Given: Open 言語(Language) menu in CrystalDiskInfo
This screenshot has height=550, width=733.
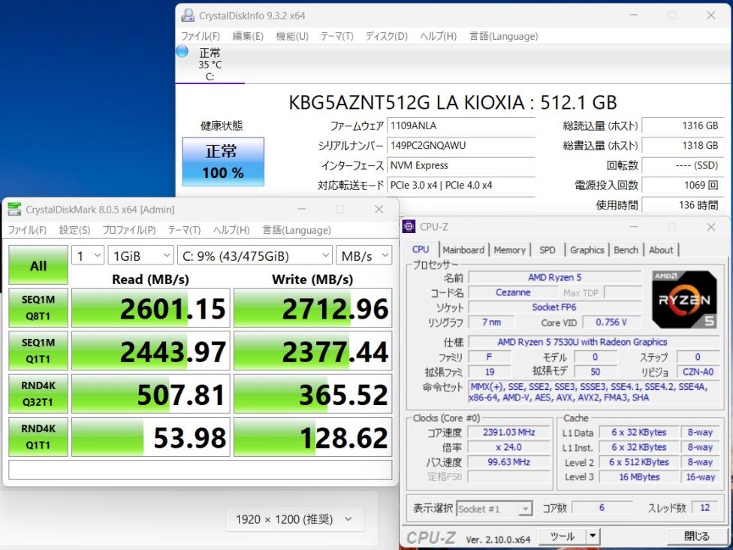Looking at the screenshot, I should 503,36.
